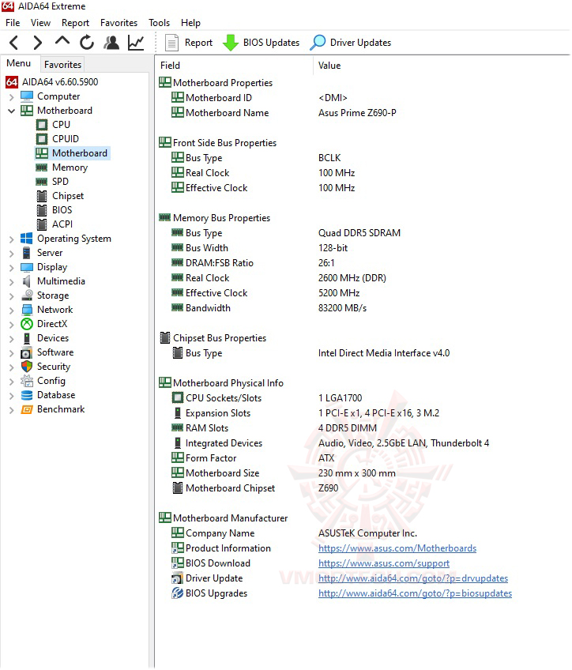This screenshot has width=572, height=670.
Task: Open the drvupdates aida64 link
Action: (x=413, y=578)
